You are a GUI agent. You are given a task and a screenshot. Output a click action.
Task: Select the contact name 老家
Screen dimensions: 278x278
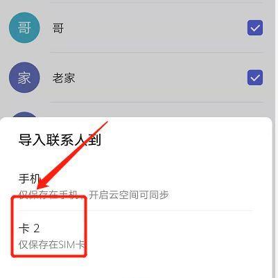coord(64,78)
